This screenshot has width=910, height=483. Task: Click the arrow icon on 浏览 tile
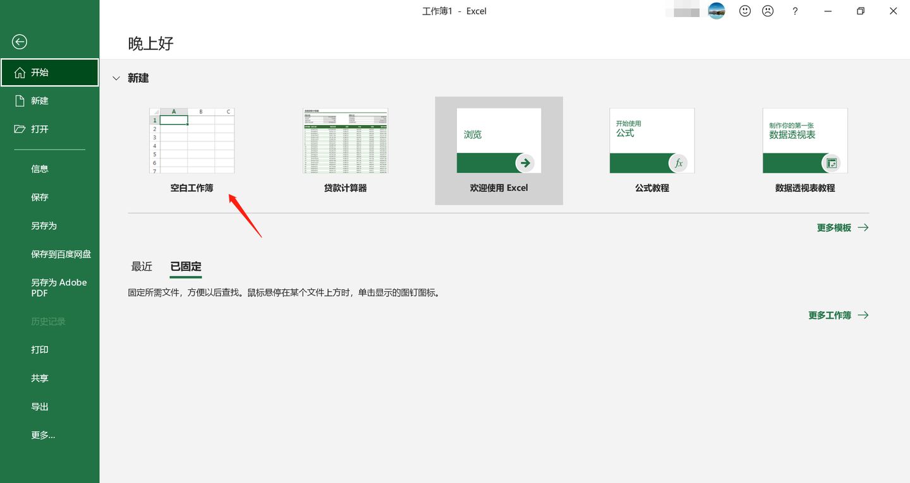tap(525, 163)
